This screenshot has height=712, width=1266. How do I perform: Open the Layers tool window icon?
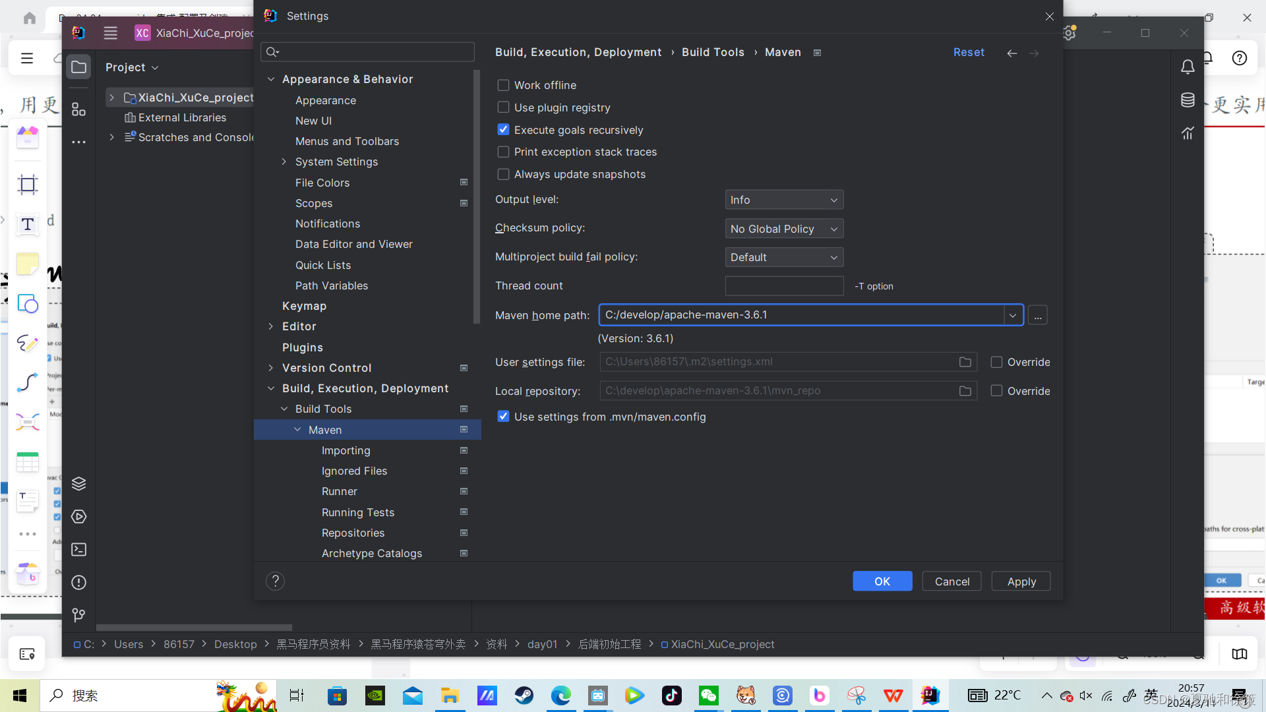[x=78, y=484]
